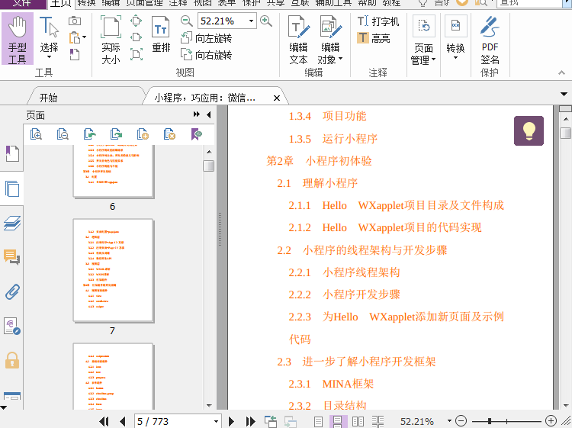Open link 2.3.1 MINA框架
572x428 pixels.
(x=331, y=384)
